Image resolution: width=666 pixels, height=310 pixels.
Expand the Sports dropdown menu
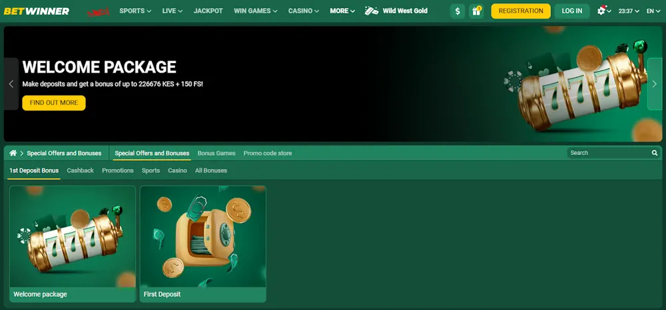[x=135, y=11]
